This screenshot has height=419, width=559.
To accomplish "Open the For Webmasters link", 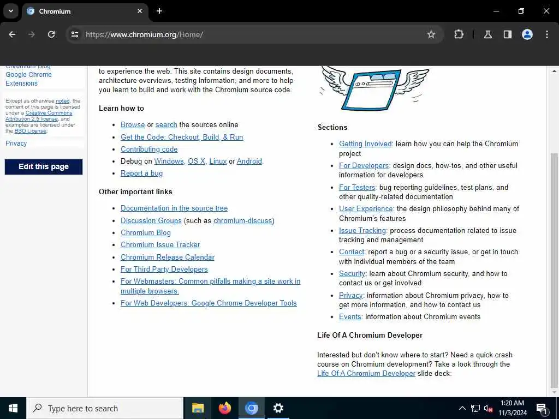I will click(x=210, y=286).
